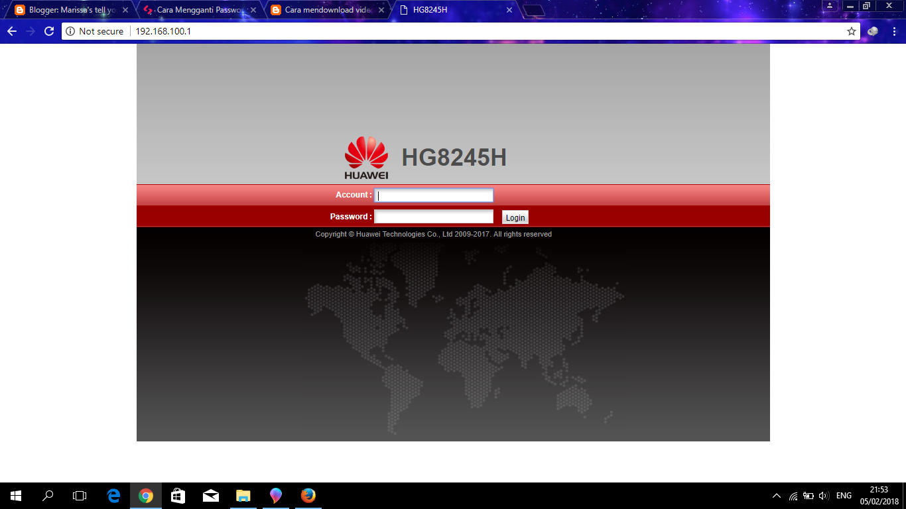This screenshot has height=509, width=906.
Task: Click the address bar URL 192.168.100.1
Action: click(163, 31)
